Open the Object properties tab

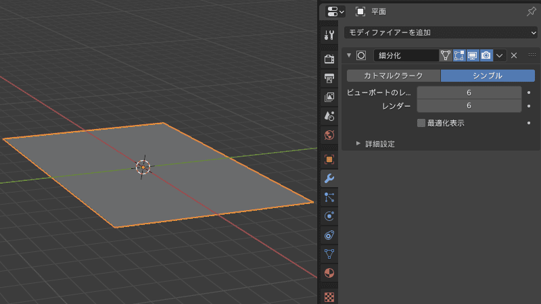[329, 159]
